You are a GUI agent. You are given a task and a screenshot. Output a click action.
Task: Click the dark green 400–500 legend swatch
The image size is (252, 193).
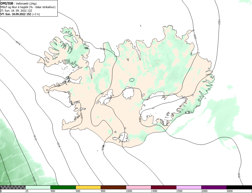63,187
